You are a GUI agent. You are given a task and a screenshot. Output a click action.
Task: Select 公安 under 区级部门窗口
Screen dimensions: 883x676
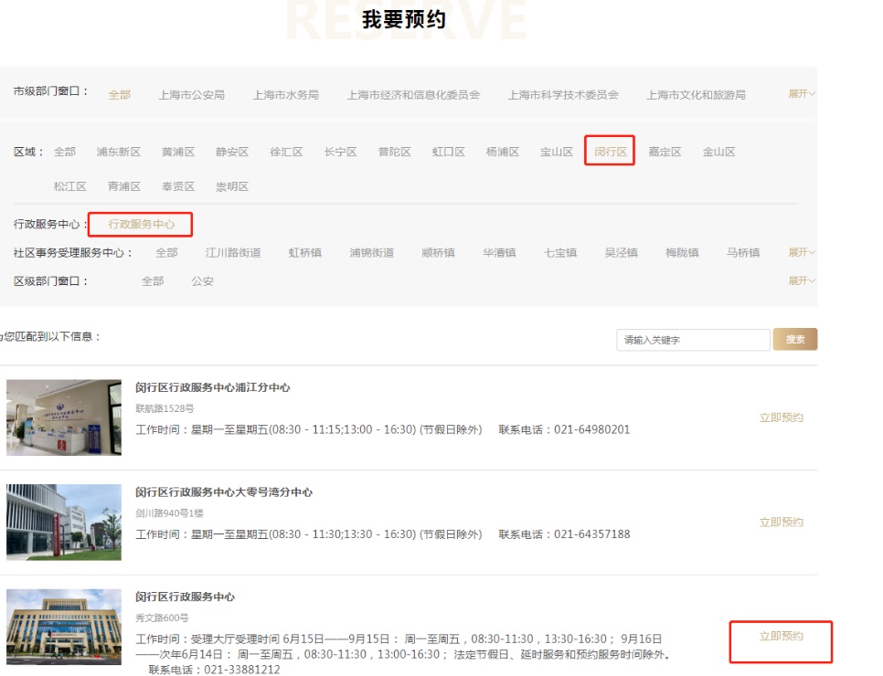pyautogui.click(x=202, y=280)
